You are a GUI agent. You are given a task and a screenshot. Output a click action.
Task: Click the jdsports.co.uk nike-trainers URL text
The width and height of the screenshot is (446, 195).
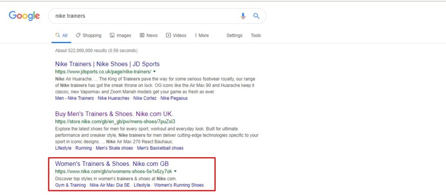click(103, 72)
